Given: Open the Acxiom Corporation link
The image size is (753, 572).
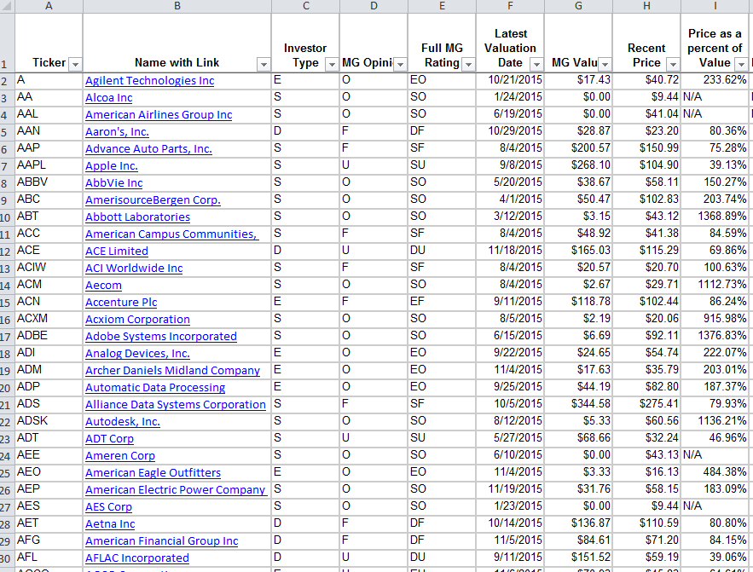Looking at the screenshot, I should 138,319.
